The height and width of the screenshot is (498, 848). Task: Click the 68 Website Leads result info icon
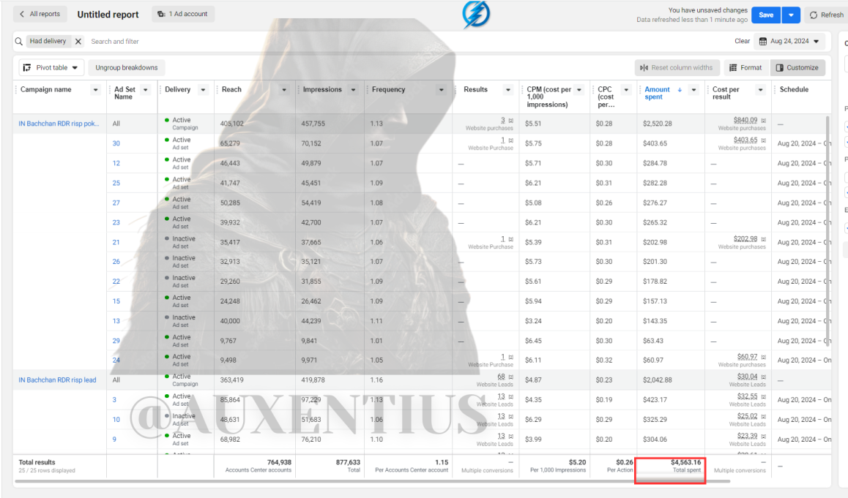pos(510,377)
